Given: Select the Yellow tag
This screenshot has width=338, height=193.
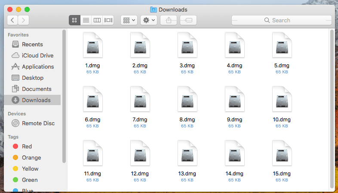Looking at the screenshot, I should point(32,169).
